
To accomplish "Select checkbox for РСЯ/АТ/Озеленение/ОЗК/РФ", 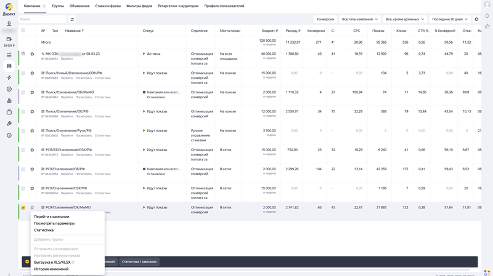I will coord(23,150).
